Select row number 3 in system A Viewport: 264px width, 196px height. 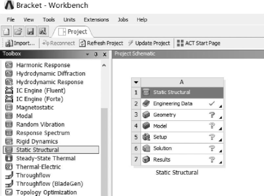click(136, 115)
